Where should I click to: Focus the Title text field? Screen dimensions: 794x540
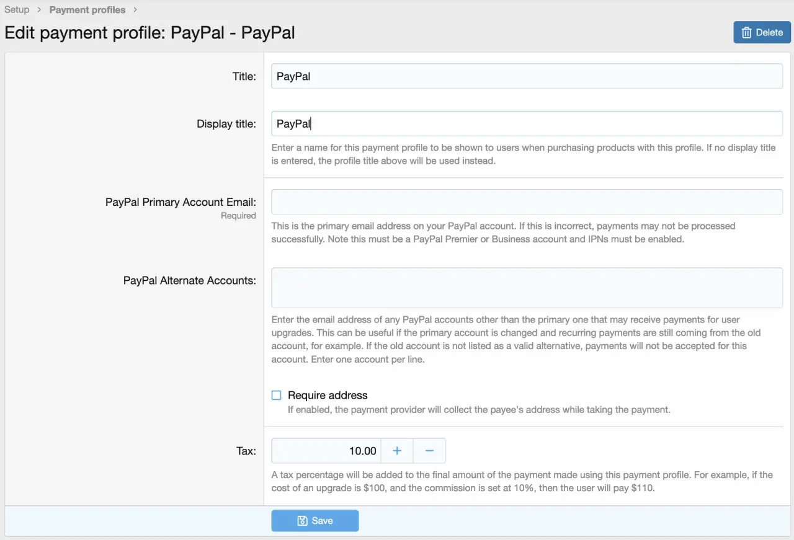527,76
